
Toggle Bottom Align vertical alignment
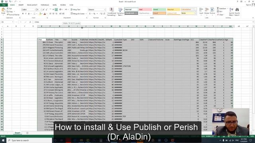pyautogui.click(x=56, y=10)
